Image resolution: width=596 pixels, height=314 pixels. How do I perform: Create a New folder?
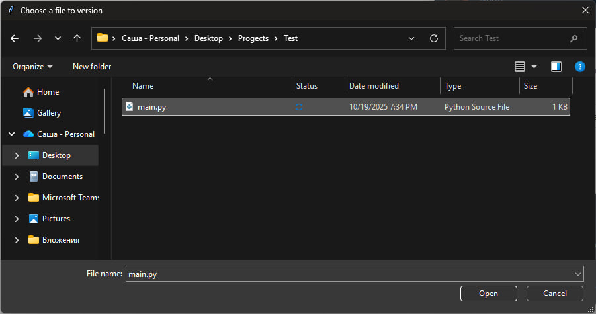click(x=92, y=67)
